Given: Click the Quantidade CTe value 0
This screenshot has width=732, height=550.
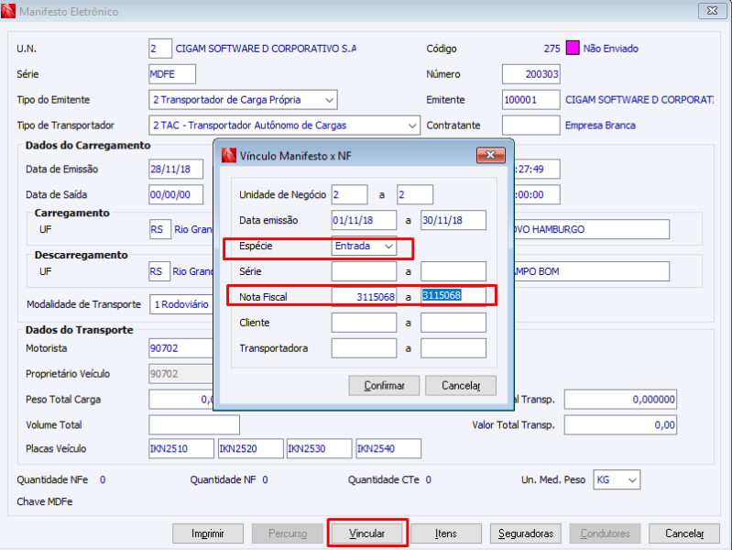Looking at the screenshot, I should pyautogui.click(x=429, y=480).
